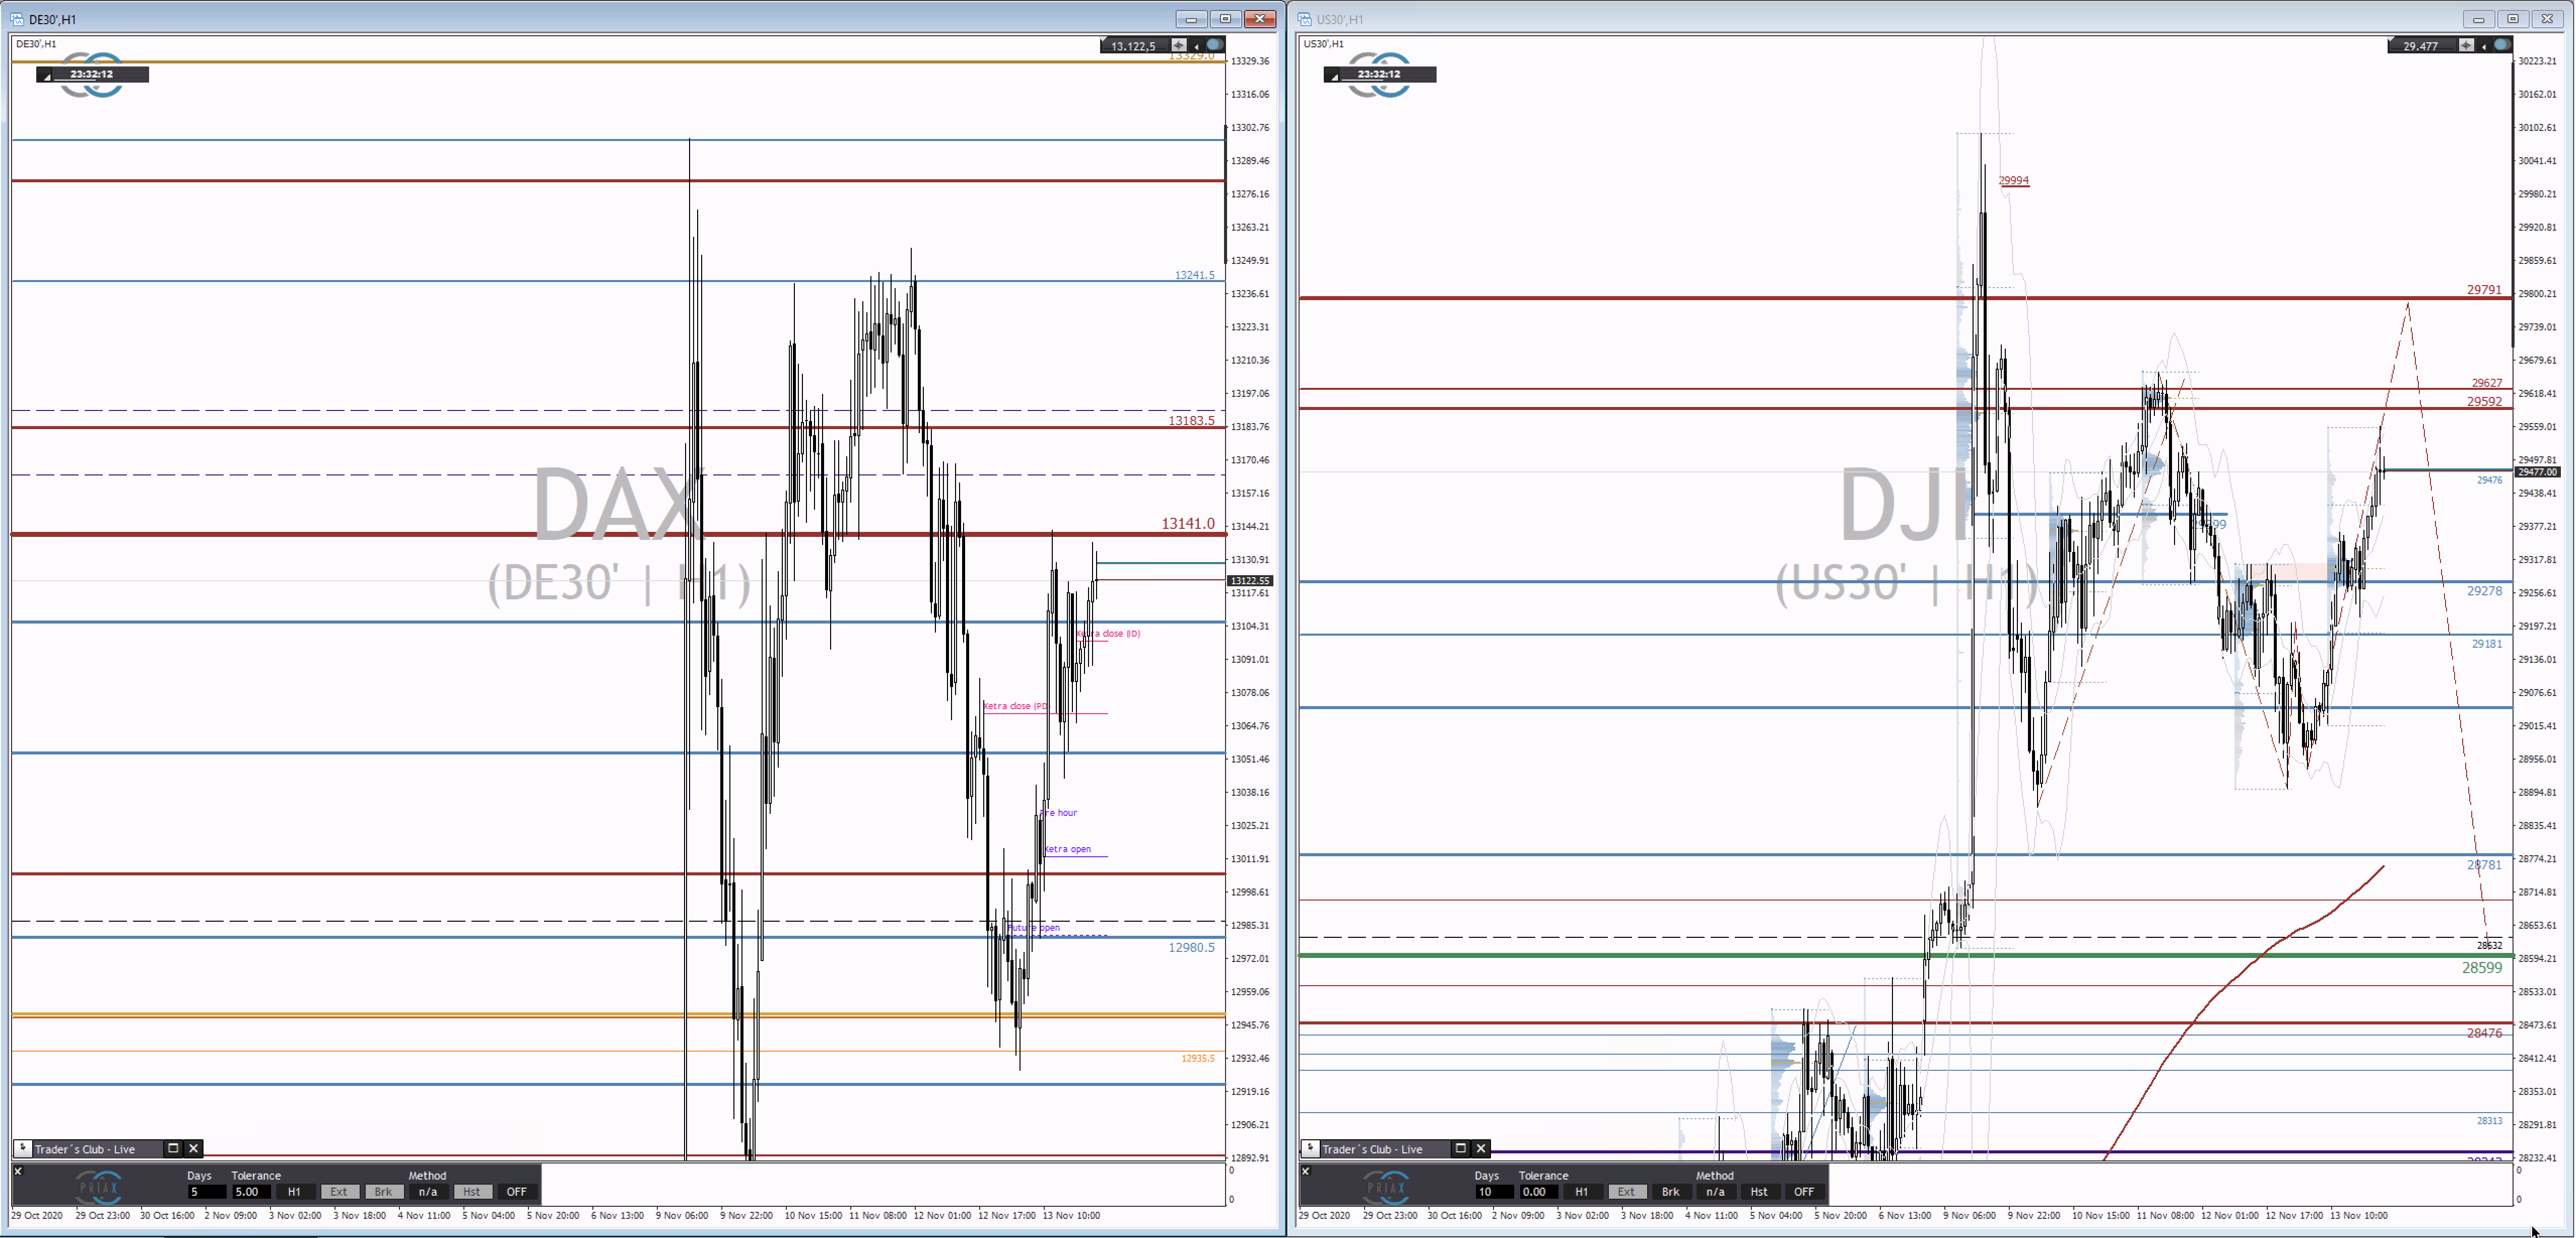Close the PRIAX settings bar in DE30 chart

click(18, 1170)
